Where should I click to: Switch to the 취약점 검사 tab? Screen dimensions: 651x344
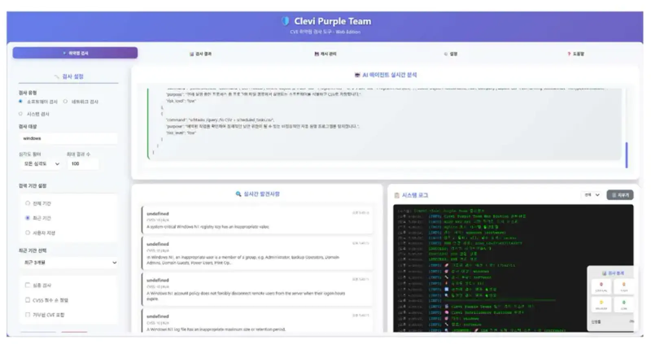coord(75,53)
